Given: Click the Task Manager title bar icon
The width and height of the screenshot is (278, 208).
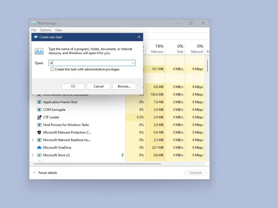Looking at the screenshot, I should tap(34, 23).
